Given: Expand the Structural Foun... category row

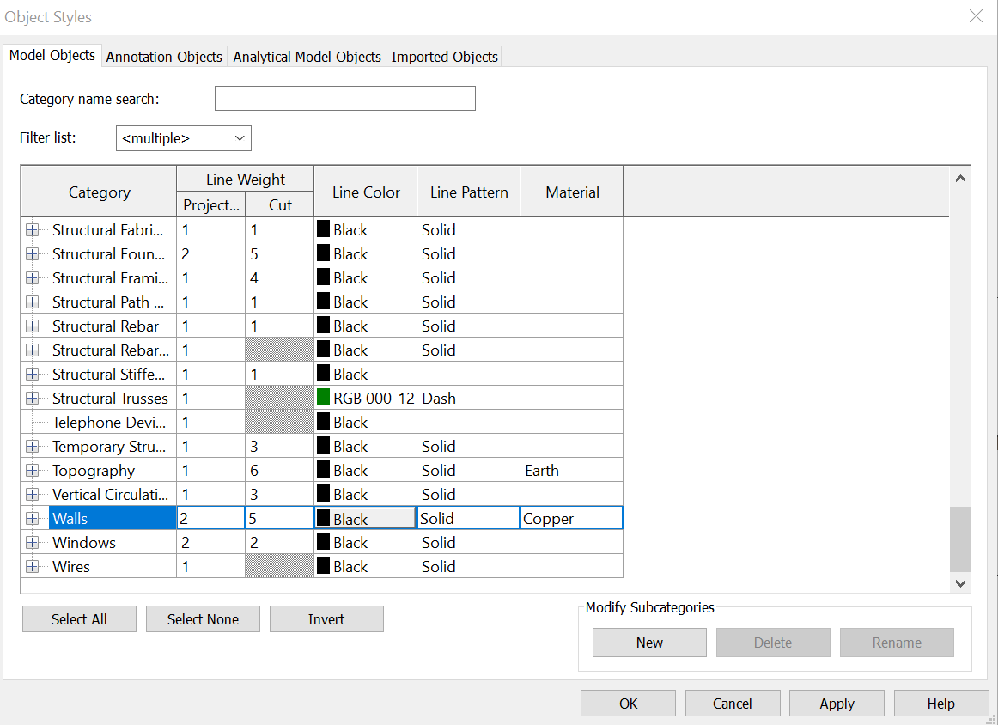Looking at the screenshot, I should [32, 254].
